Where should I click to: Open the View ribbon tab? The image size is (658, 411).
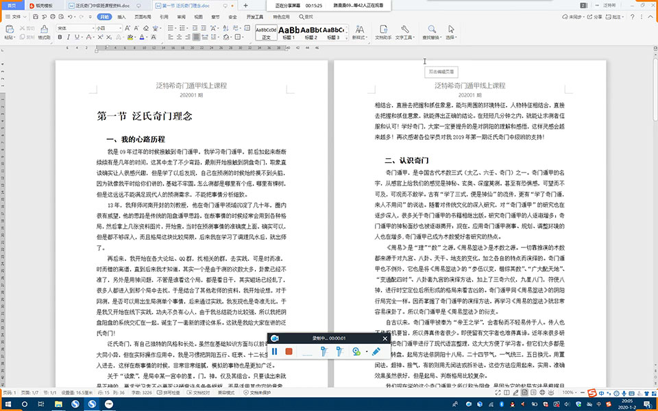click(x=198, y=16)
